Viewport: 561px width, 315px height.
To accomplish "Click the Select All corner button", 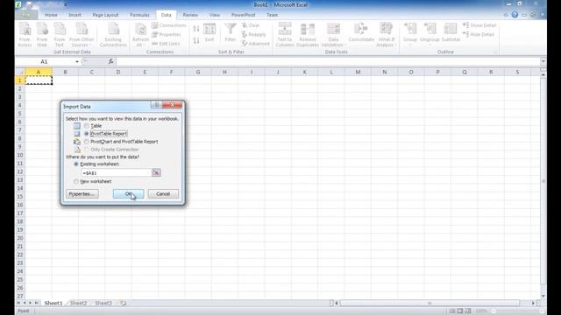I will 20,72.
